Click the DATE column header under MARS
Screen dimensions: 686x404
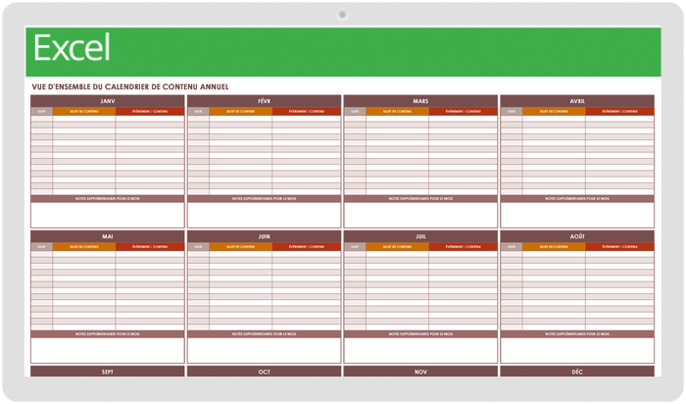click(355, 112)
